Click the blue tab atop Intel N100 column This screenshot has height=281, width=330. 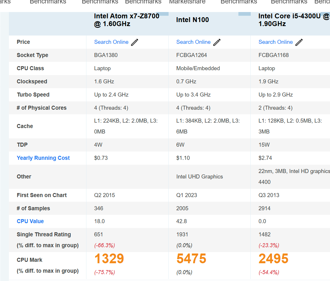[x=244, y=14]
